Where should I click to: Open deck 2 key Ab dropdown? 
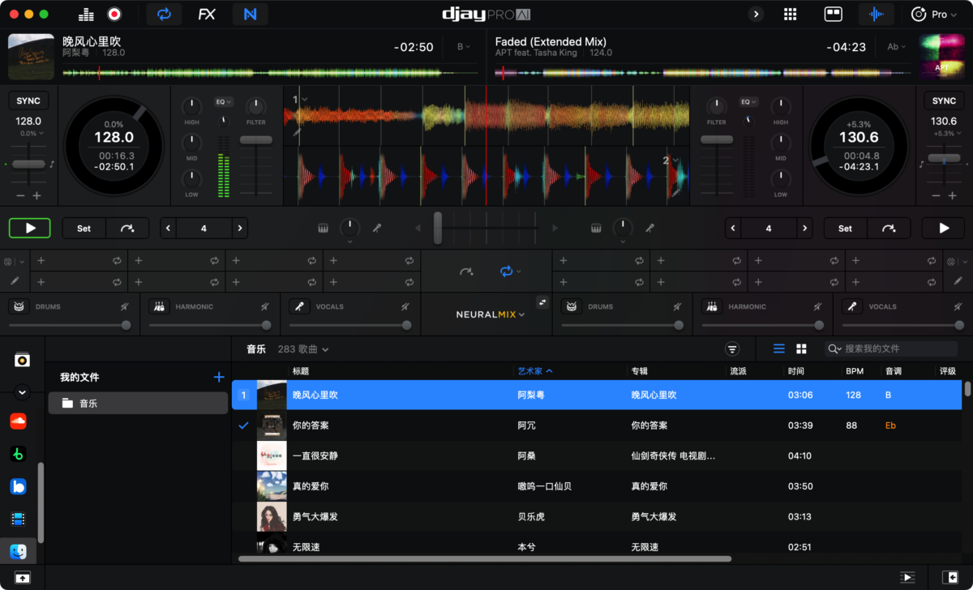coord(897,47)
